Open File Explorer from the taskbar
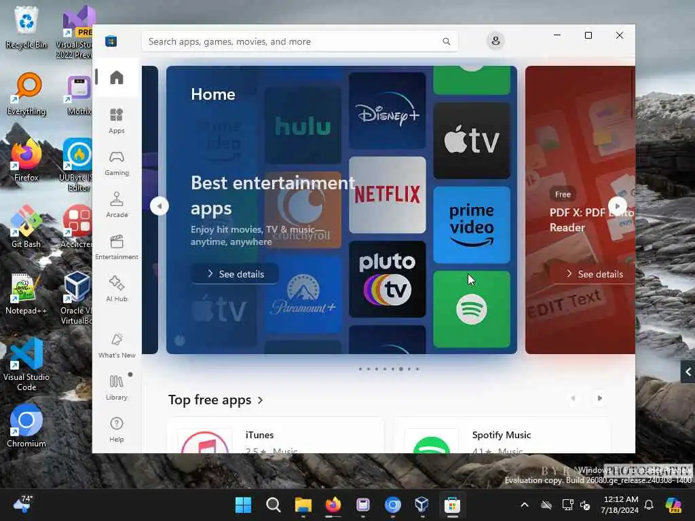The image size is (695, 521). tap(303, 505)
